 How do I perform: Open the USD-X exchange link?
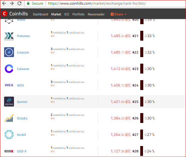[x=22, y=151]
